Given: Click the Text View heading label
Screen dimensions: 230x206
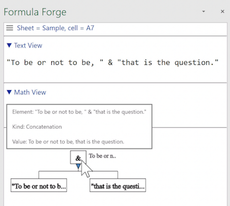Looking at the screenshot, I should [x=28, y=46].
